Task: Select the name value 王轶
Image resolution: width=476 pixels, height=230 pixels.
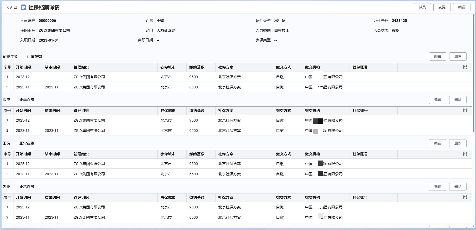Action: [x=160, y=21]
